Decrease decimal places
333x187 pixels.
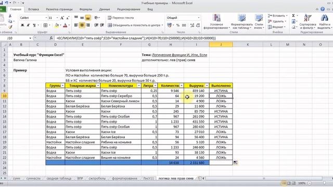pos(198,25)
